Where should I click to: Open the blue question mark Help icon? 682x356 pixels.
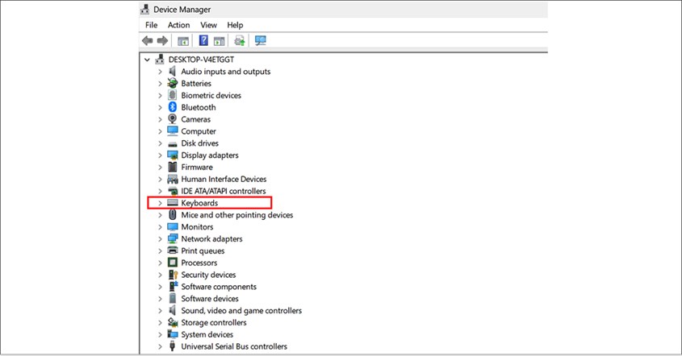(203, 40)
